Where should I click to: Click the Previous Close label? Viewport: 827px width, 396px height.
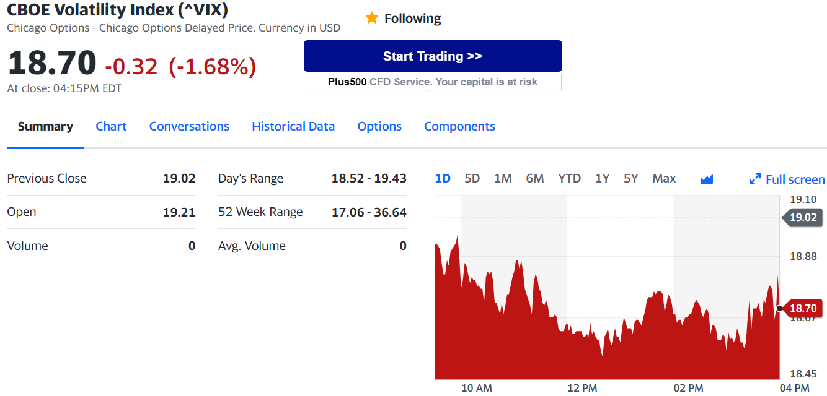46,178
